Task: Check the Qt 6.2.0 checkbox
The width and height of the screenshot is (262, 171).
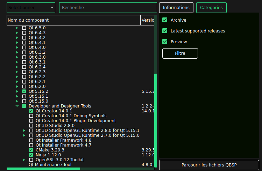Action: (x=24, y=87)
